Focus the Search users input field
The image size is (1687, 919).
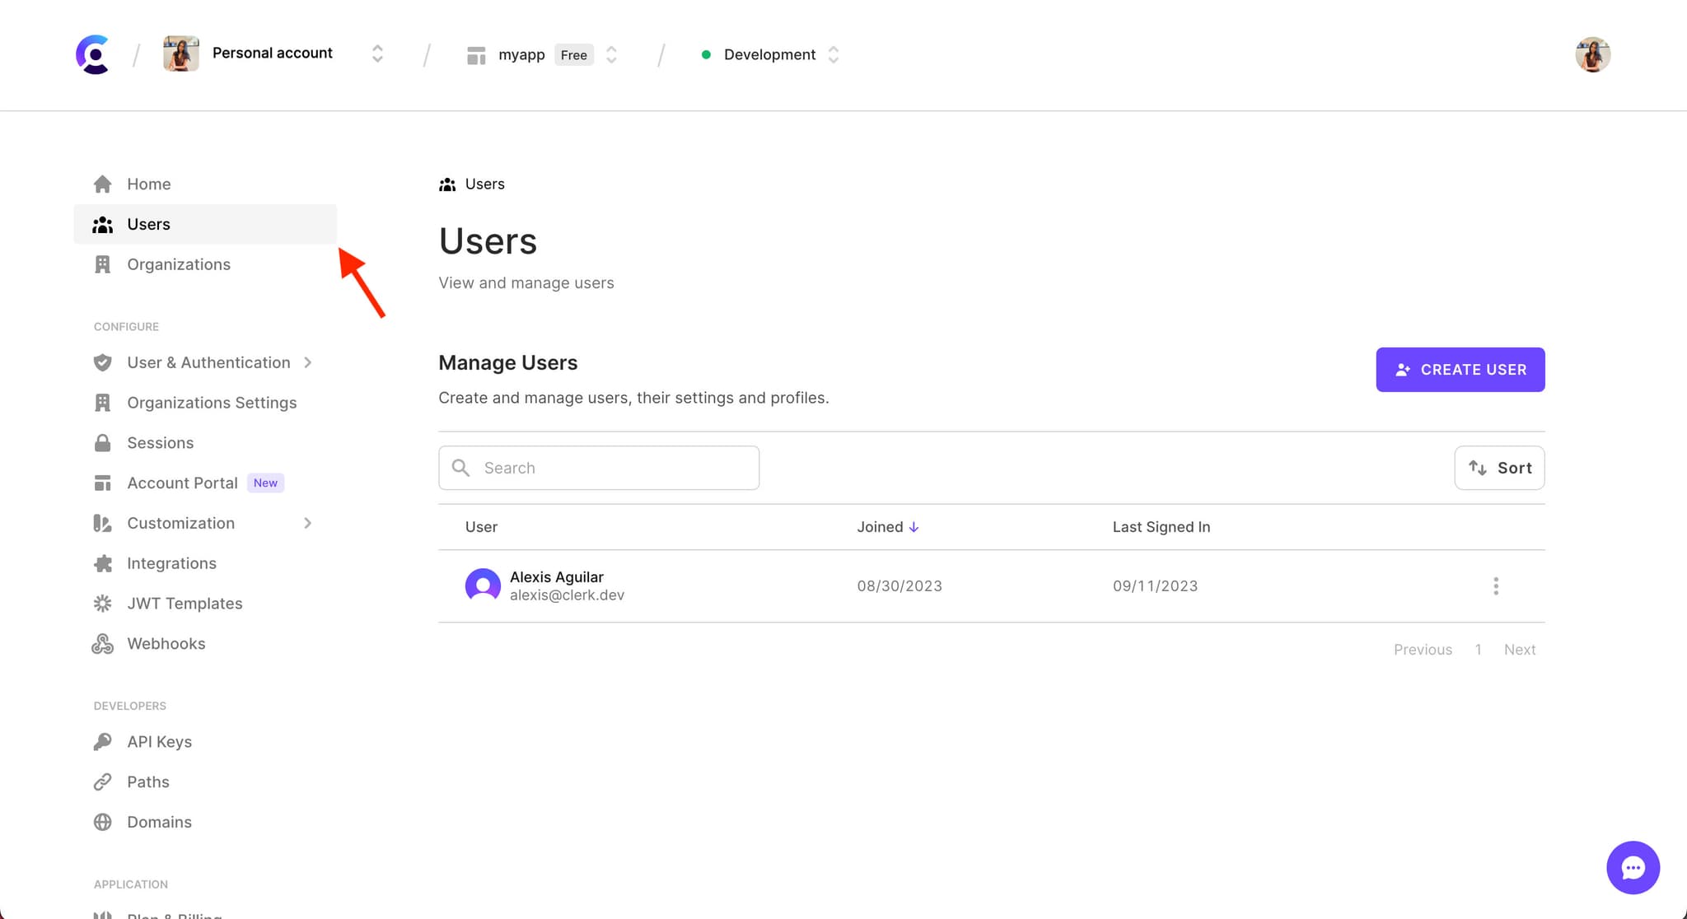[599, 468]
